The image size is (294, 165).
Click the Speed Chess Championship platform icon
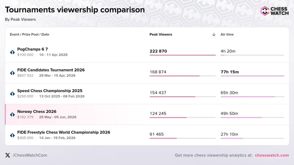coord(13,93)
